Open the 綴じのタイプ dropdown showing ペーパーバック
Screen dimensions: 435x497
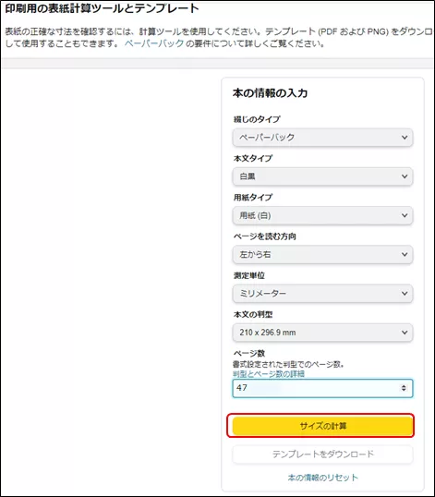[x=322, y=138]
